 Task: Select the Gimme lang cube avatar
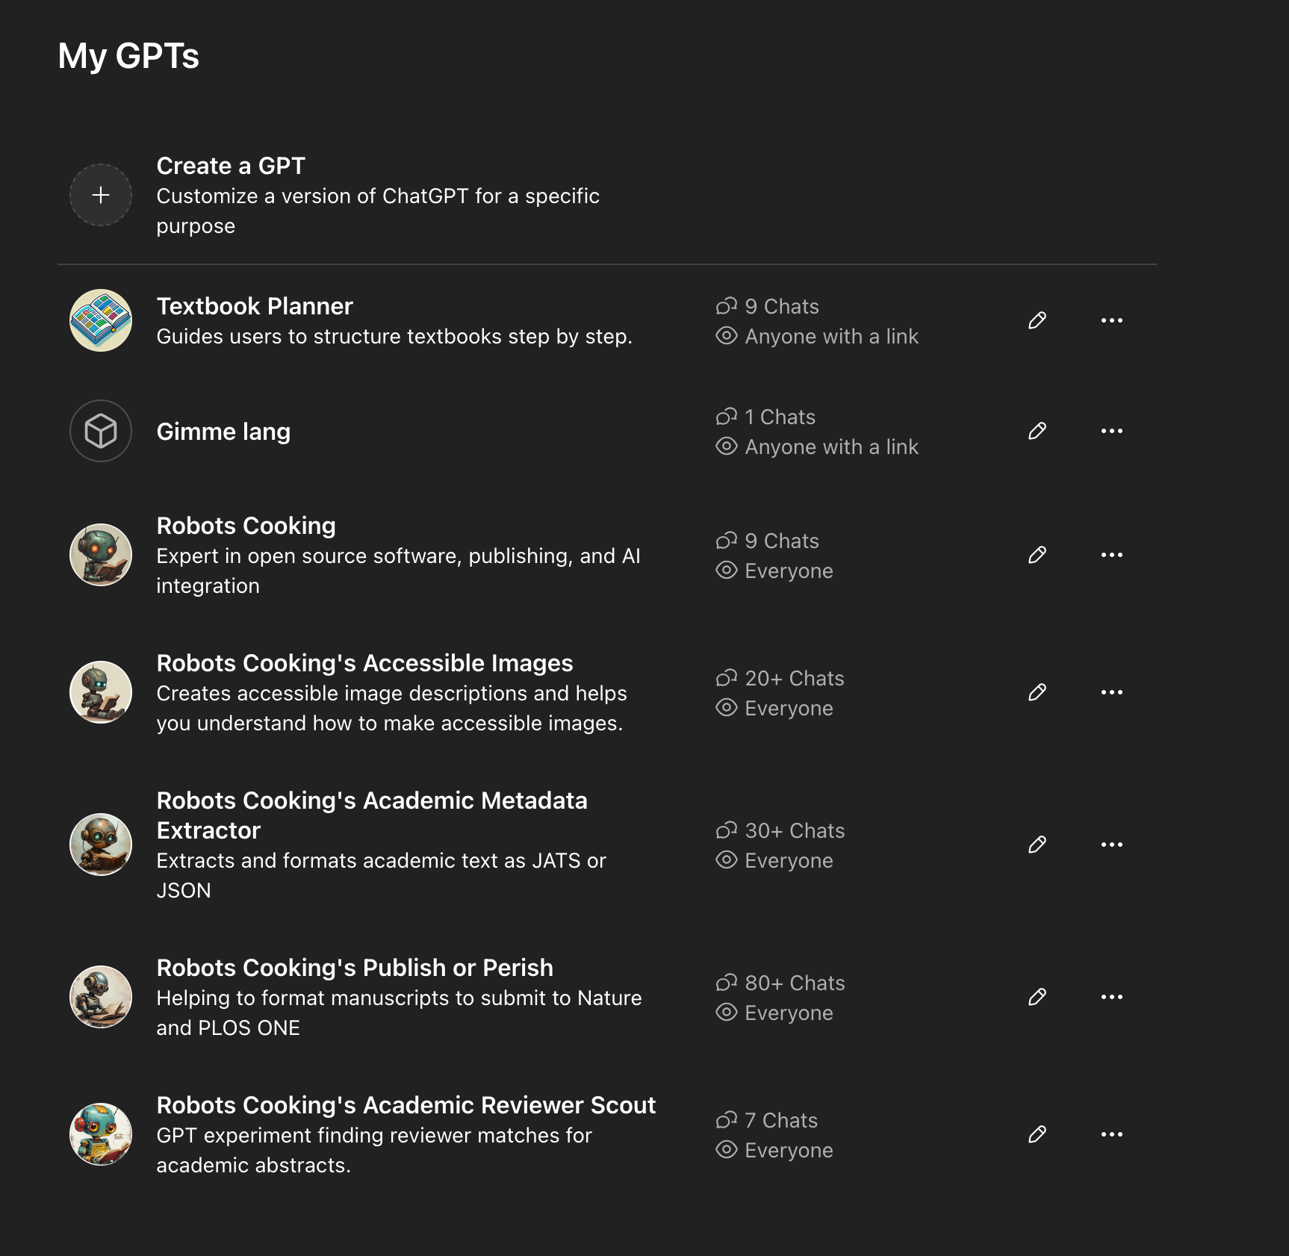point(101,431)
